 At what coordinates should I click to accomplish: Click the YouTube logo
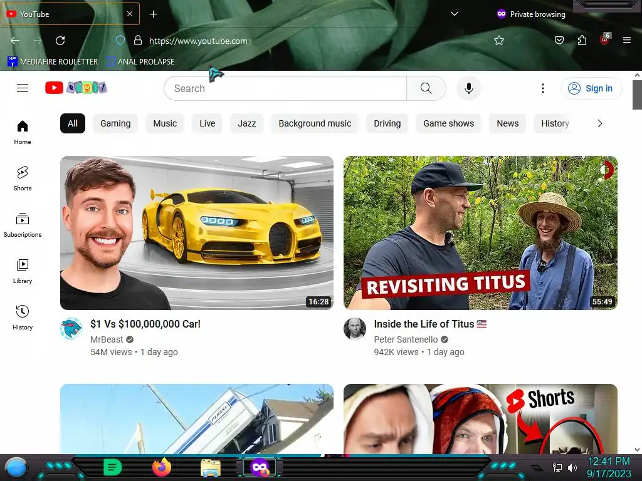[x=76, y=88]
